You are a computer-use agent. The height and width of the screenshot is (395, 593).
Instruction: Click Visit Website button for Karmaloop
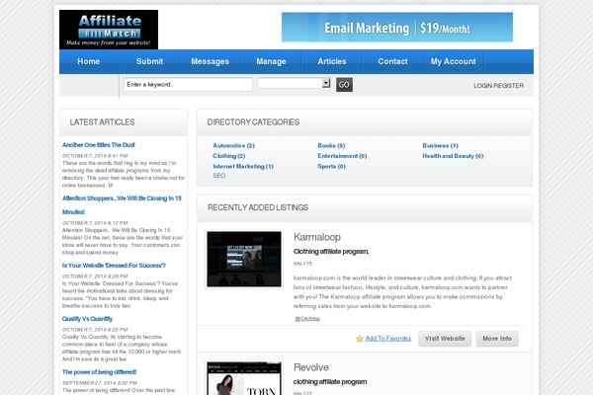point(445,339)
